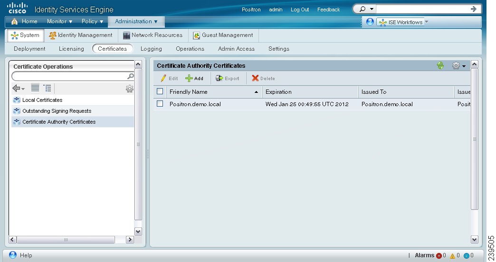Go to the Home menu
This screenshot has height=262, width=496.
[24, 21]
